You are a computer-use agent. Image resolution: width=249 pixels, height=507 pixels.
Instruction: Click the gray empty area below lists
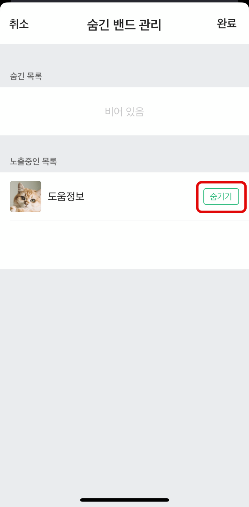[x=124, y=381]
